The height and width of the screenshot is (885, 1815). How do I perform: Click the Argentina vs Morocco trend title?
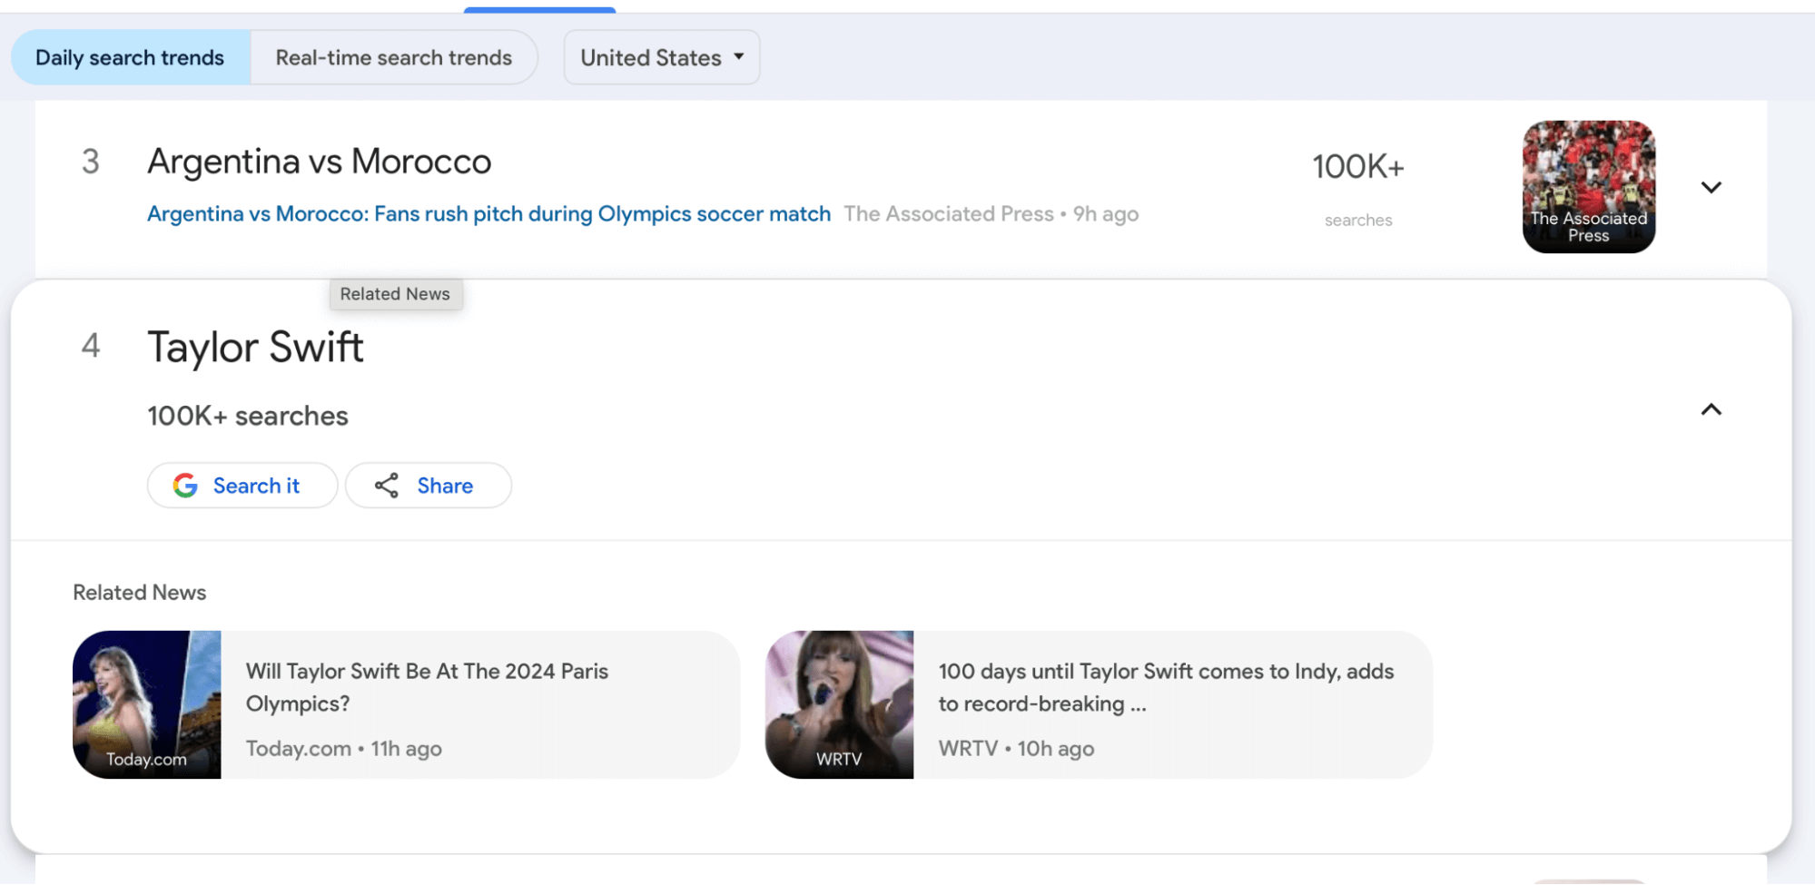319,162
